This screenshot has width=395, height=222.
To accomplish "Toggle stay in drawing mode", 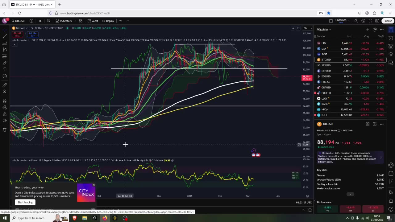I will [x=5, y=107].
